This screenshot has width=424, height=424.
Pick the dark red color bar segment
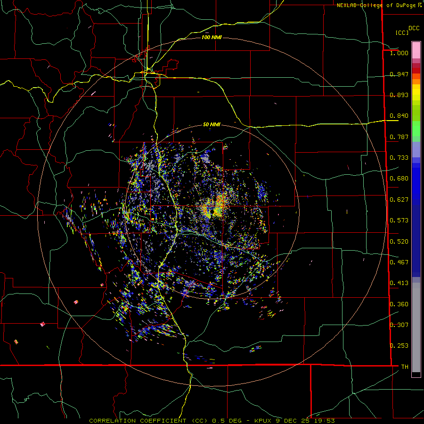pos(416,71)
